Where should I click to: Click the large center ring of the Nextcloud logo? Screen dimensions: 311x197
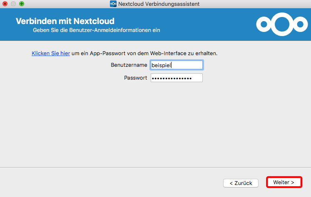point(282,24)
